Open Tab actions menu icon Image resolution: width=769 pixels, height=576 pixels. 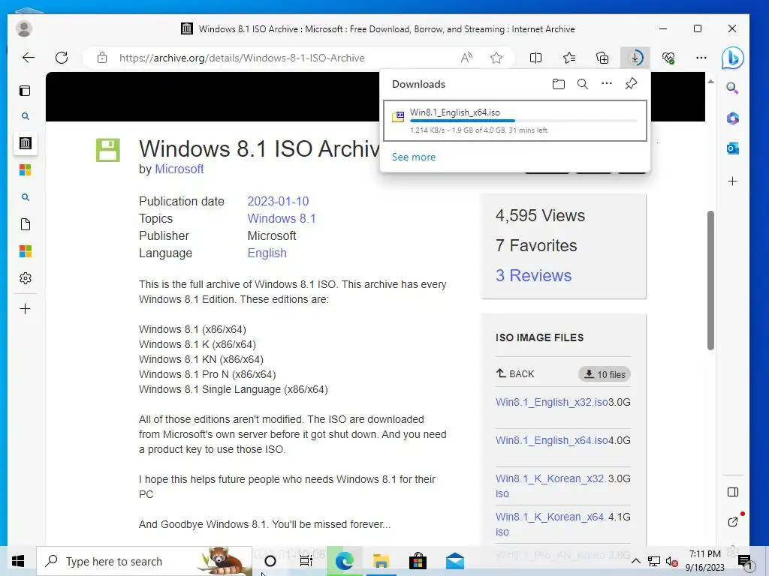(25, 91)
